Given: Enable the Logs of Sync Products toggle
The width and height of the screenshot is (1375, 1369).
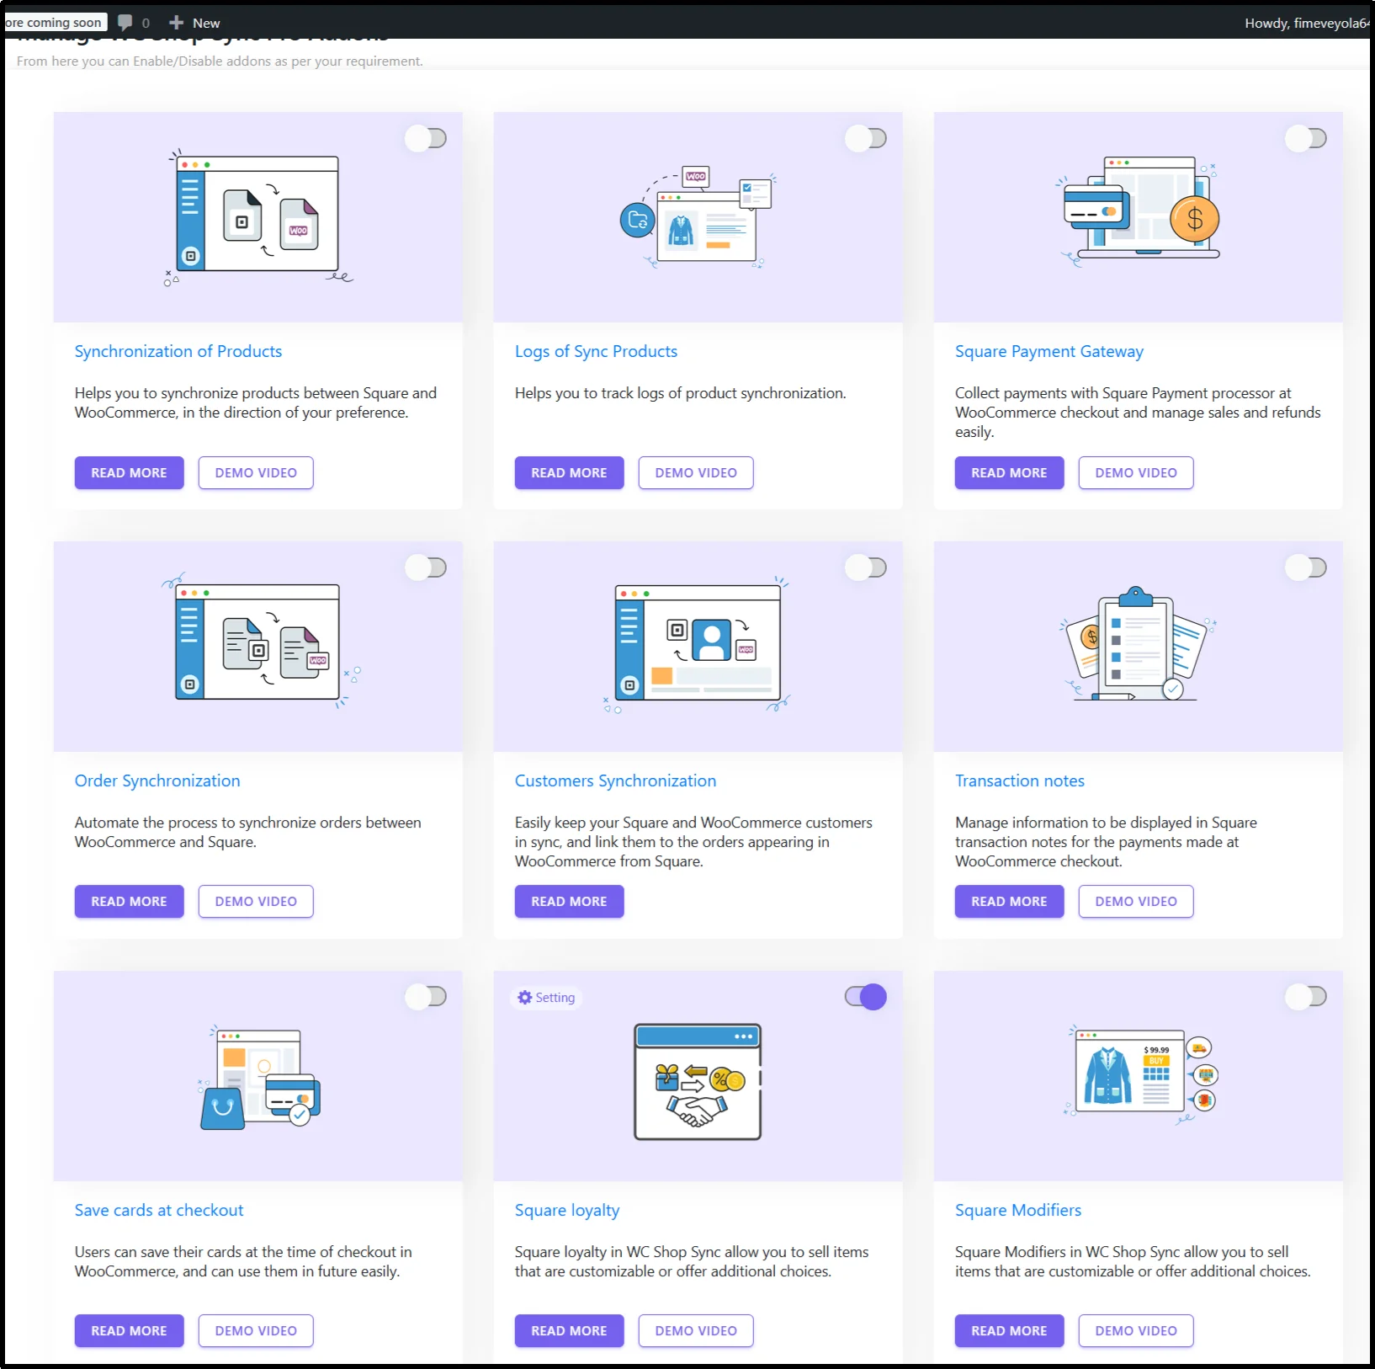Looking at the screenshot, I should coord(866,138).
